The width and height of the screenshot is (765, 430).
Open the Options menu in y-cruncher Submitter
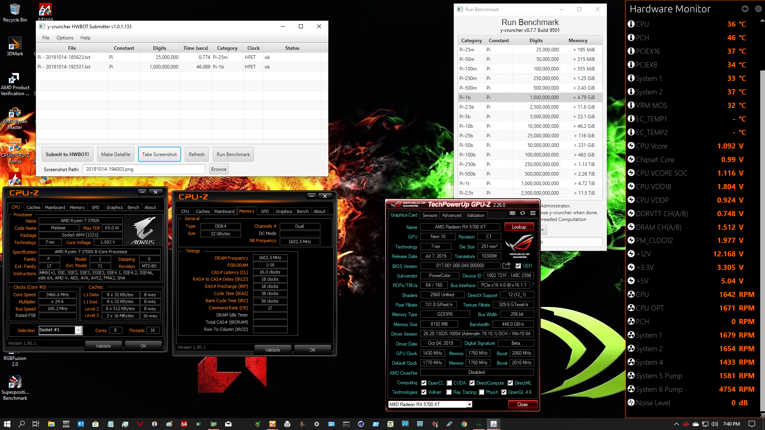click(65, 38)
